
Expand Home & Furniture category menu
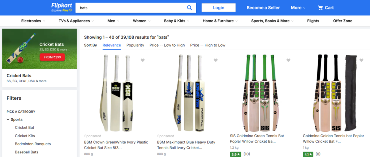220,21
